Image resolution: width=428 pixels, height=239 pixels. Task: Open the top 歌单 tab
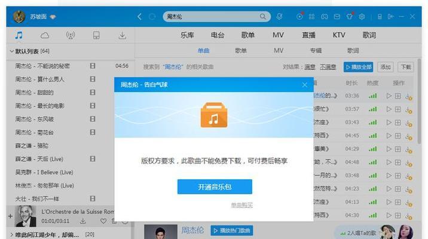point(248,35)
